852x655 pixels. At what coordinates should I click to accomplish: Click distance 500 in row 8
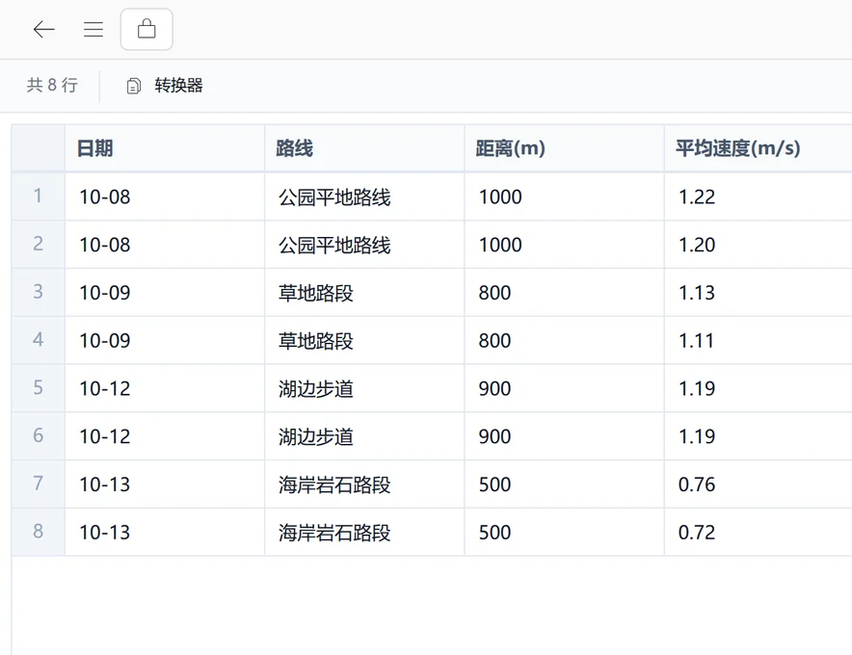pyautogui.click(x=495, y=533)
